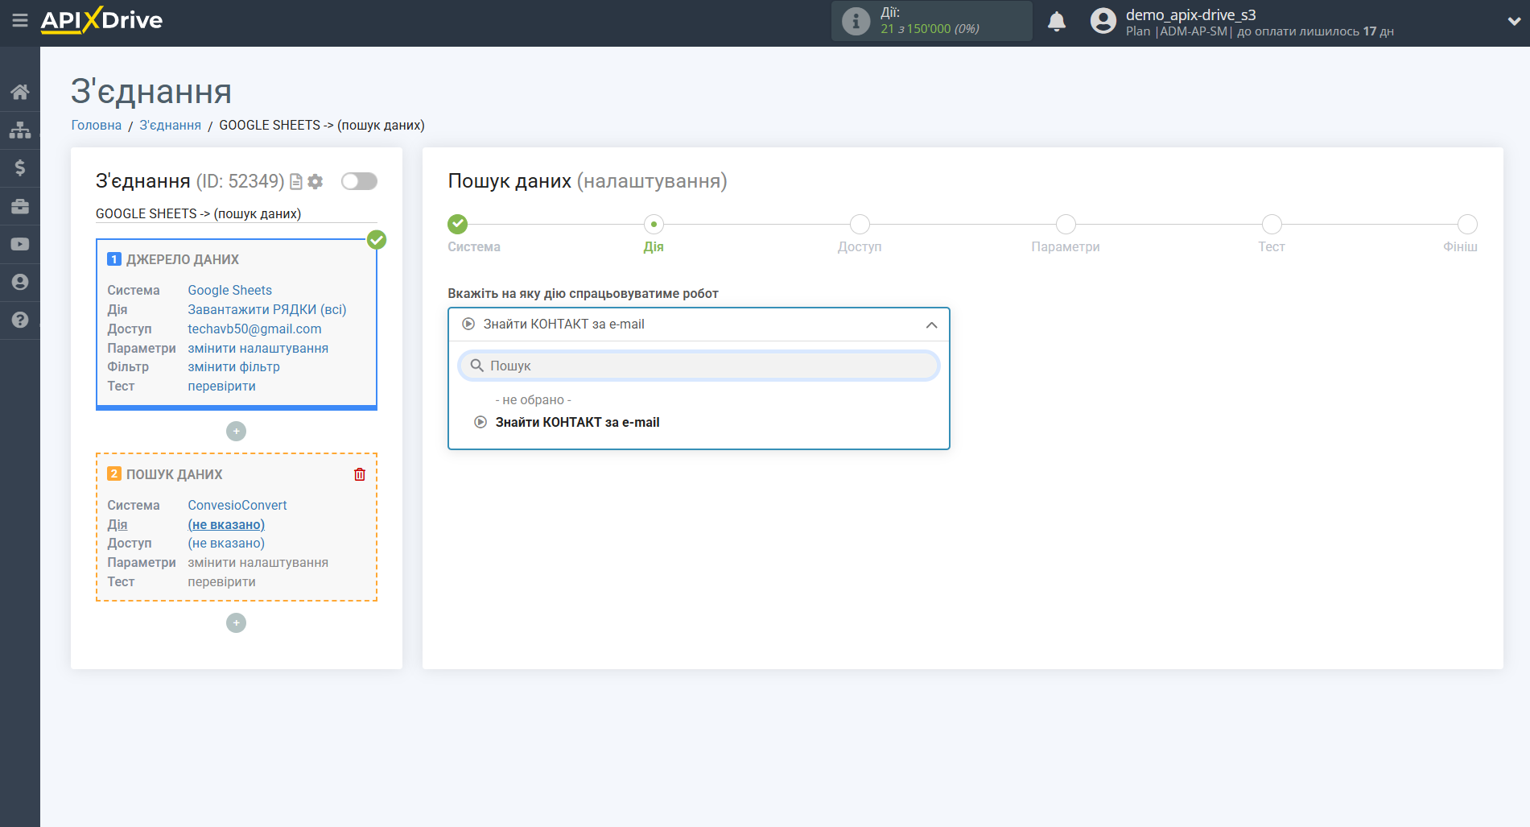Open connection settings gear icon
Screen dimensions: 1530x827
(x=315, y=182)
